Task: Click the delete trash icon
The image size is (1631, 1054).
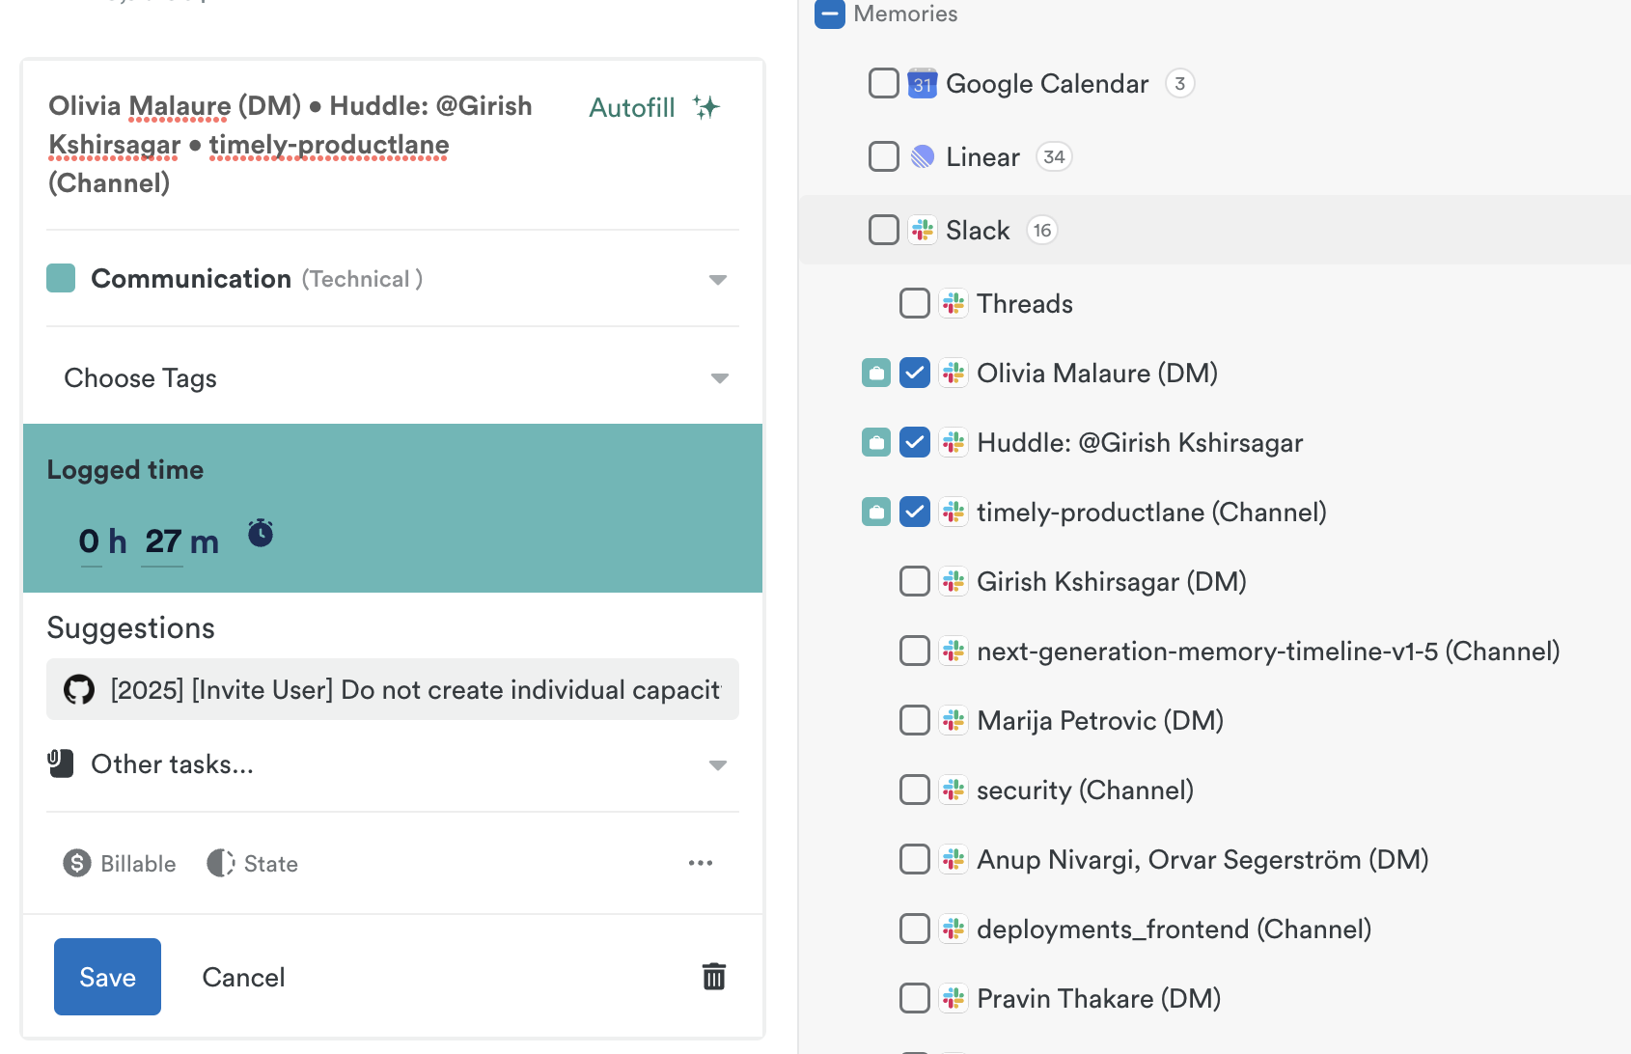Action: pyautogui.click(x=713, y=977)
